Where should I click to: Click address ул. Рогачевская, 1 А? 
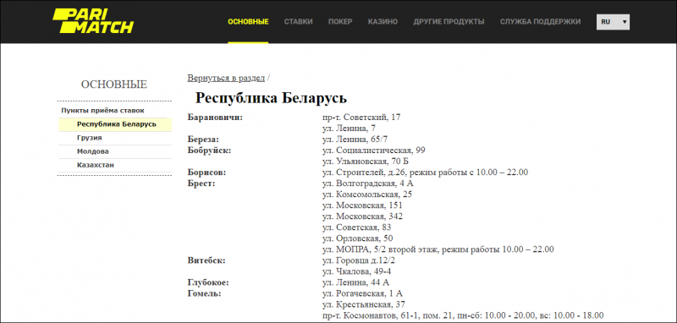(x=362, y=293)
